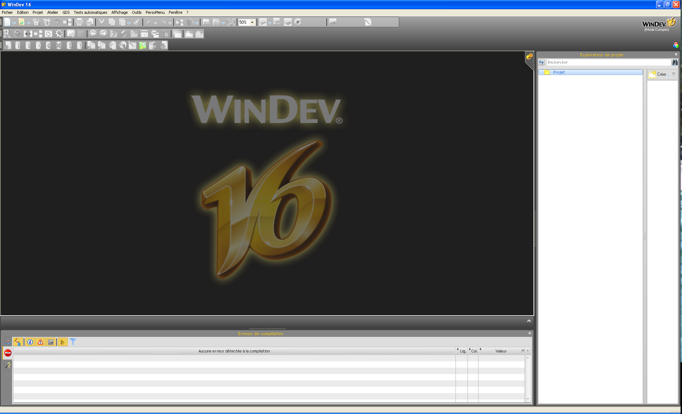Click the Undo arrow icon
This screenshot has width=682, height=414.
(x=149, y=22)
